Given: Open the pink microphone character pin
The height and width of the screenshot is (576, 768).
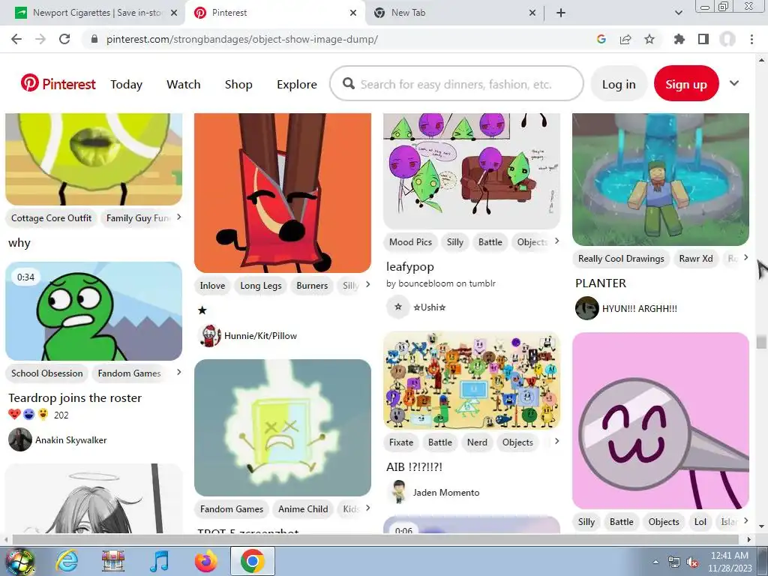Looking at the screenshot, I should tap(660, 421).
